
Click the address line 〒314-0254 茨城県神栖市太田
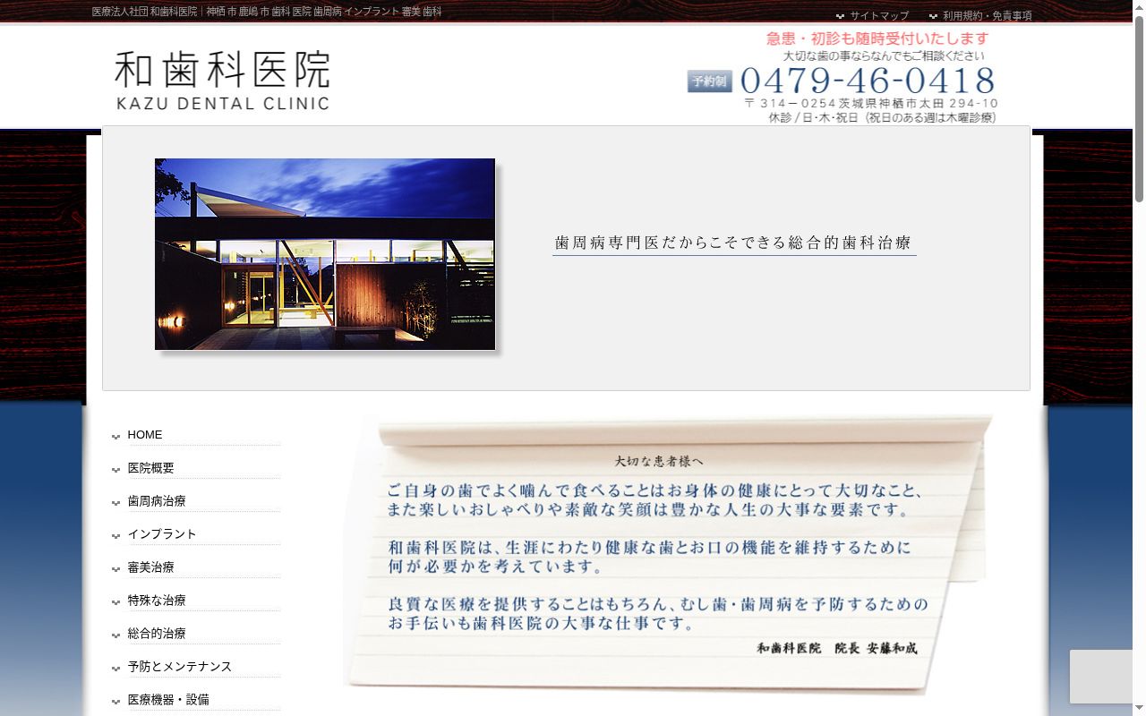click(x=871, y=104)
